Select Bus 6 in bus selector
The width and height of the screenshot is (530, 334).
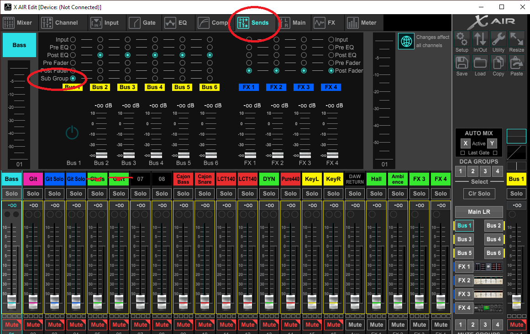(x=493, y=253)
